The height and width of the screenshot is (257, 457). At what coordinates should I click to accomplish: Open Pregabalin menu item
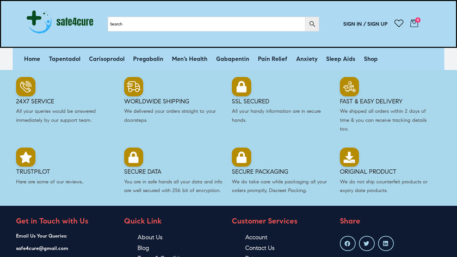tap(148, 59)
